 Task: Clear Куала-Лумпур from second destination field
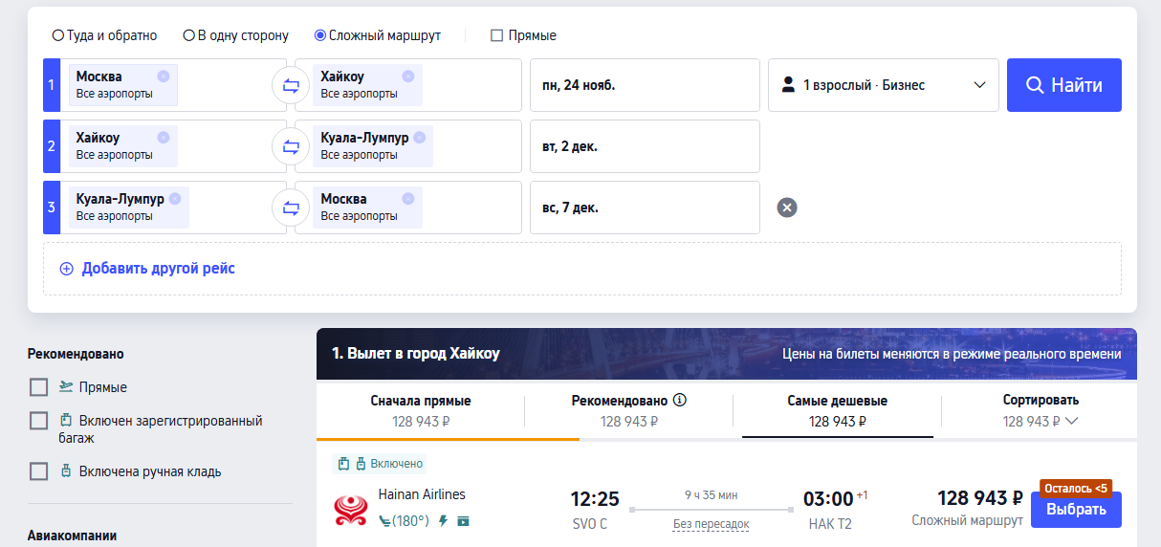(420, 138)
